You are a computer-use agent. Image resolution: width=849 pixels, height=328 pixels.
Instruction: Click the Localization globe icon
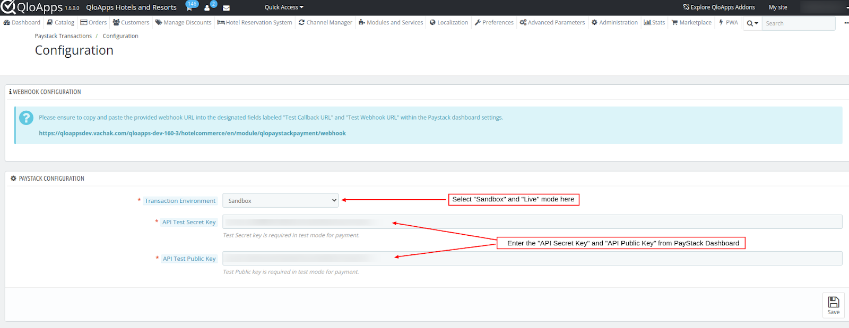click(432, 23)
